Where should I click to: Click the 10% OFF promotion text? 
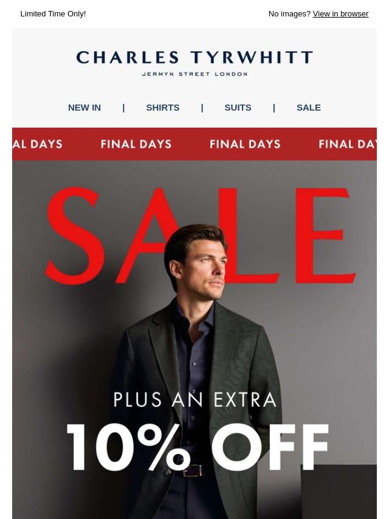(198, 447)
